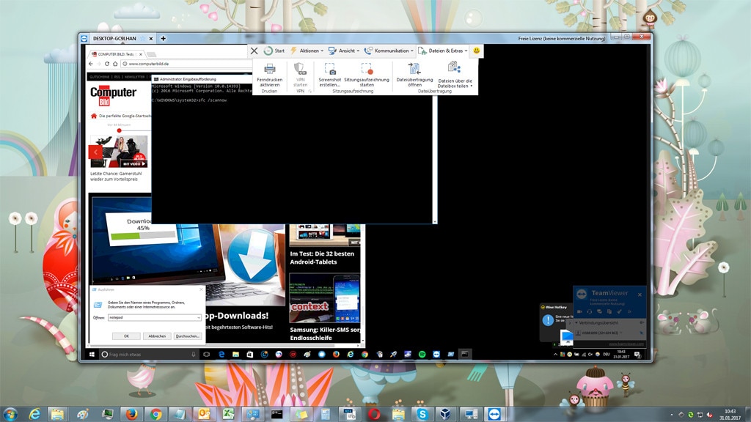
Task: Click the remote Task View icon
Action: (206, 355)
